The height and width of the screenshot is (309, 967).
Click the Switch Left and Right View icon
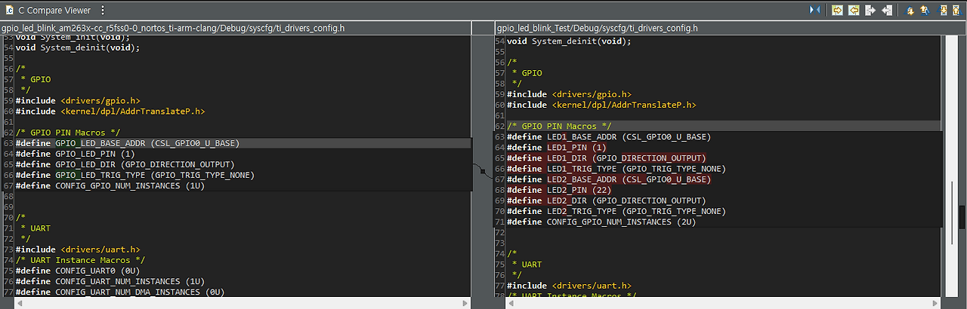[814, 10]
